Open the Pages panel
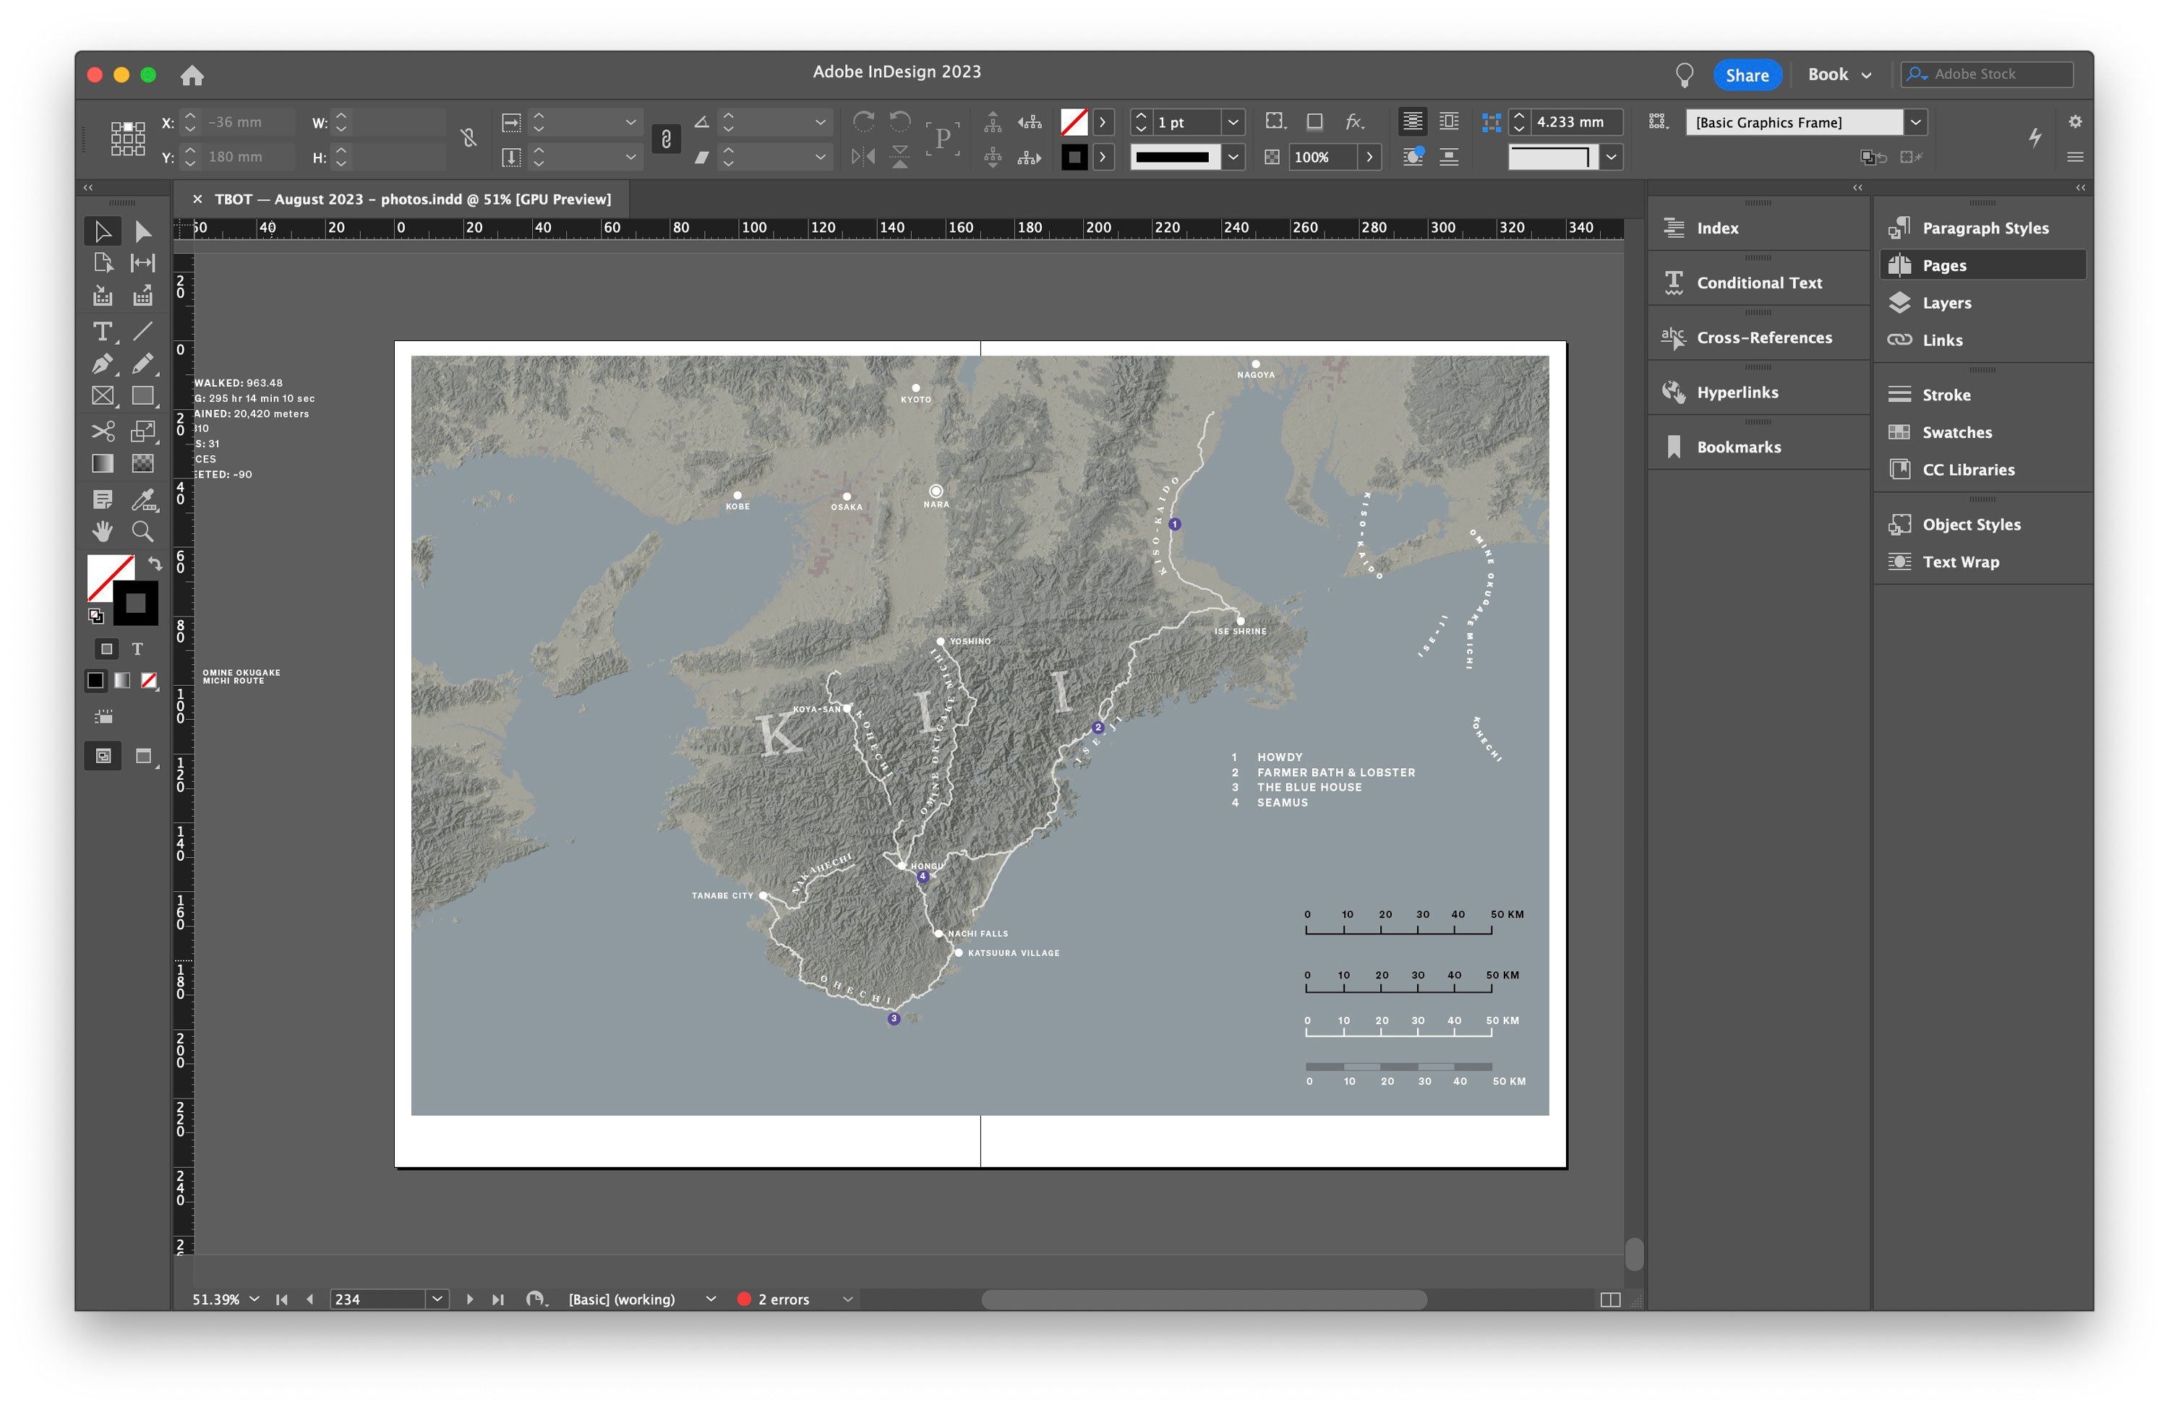The image size is (2169, 1410). [1943, 264]
